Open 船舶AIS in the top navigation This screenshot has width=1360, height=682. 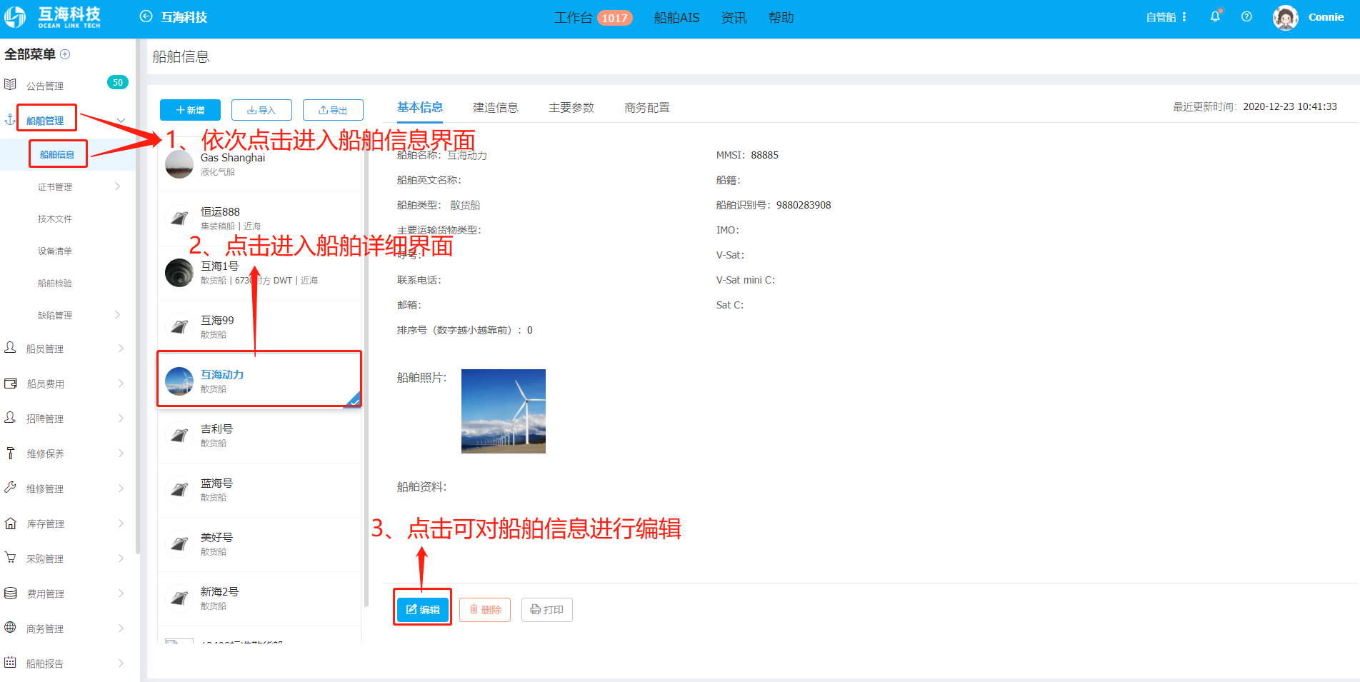click(x=676, y=17)
